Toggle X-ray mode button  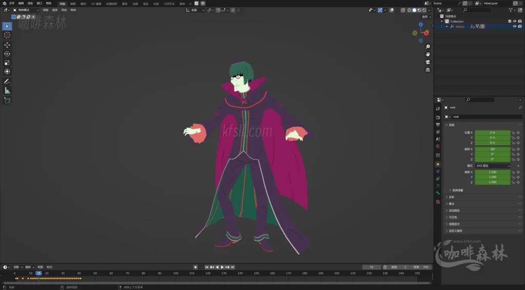403,10
